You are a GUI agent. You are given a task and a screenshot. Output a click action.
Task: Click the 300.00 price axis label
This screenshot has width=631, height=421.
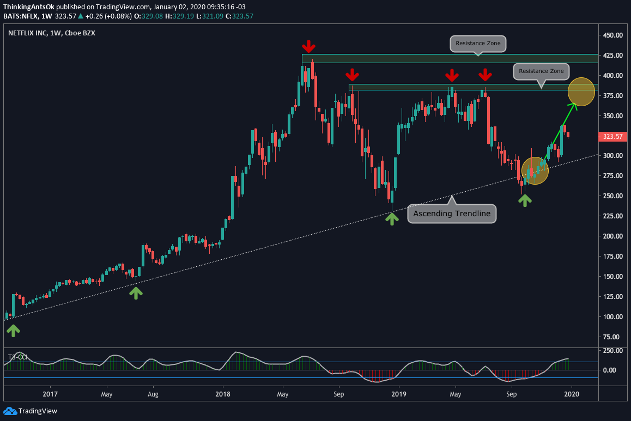coord(613,156)
